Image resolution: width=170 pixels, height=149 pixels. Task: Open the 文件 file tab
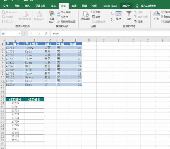[6, 6]
